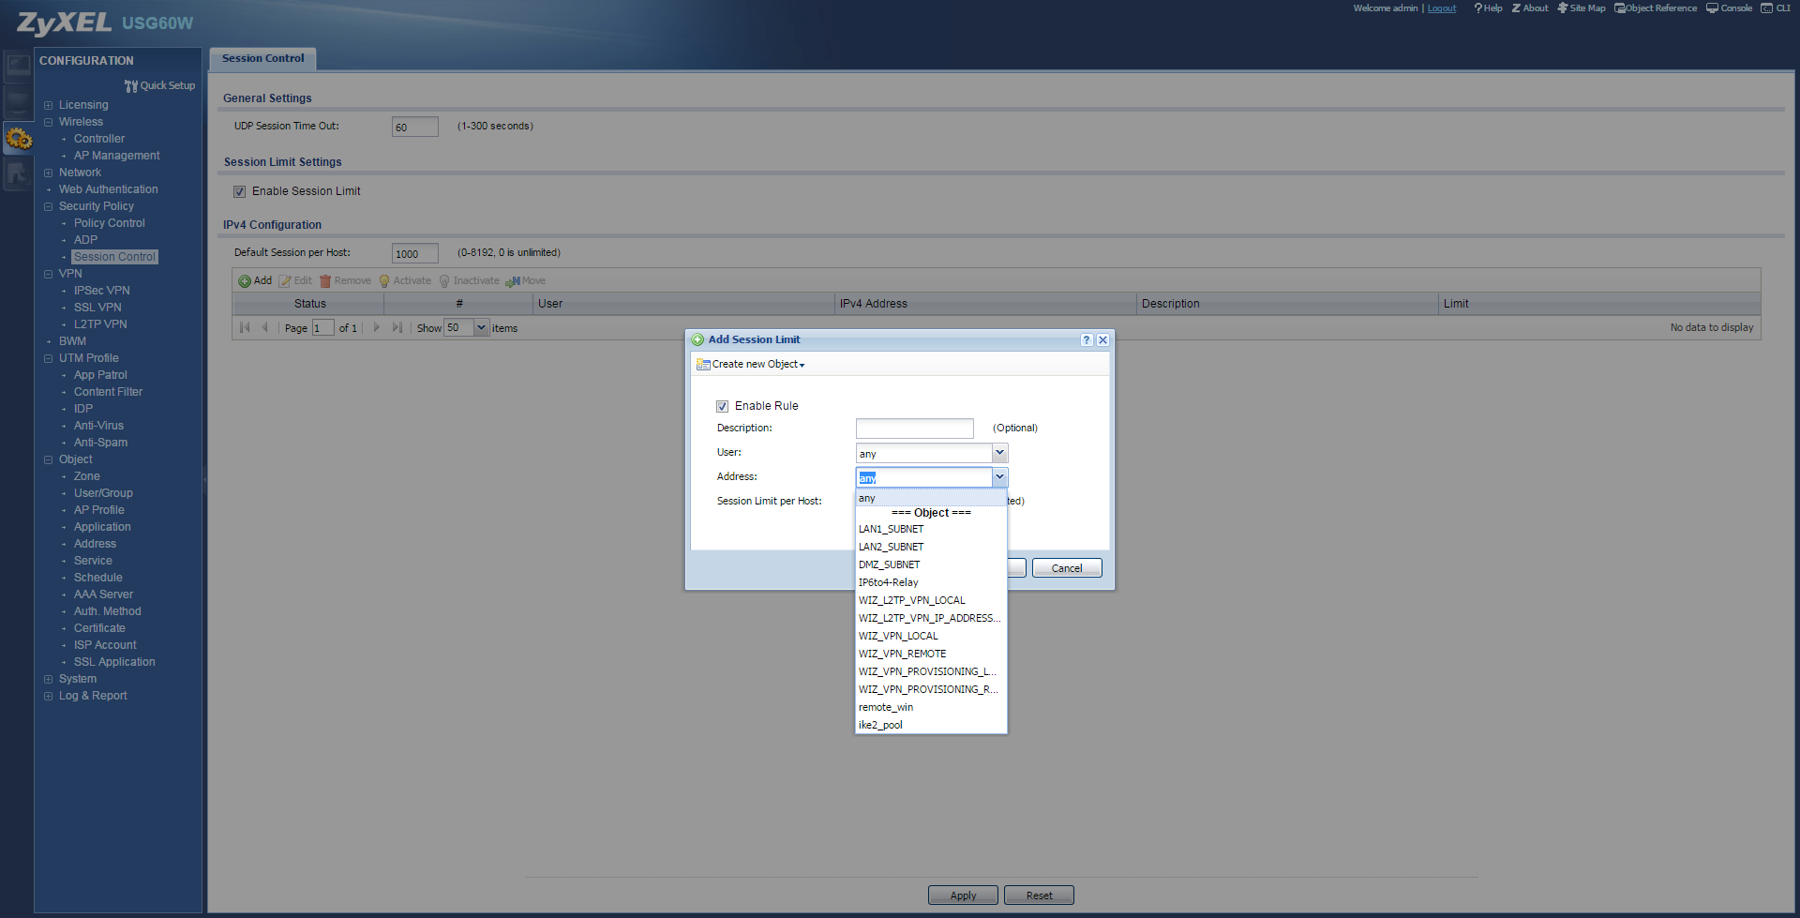Open the Configuration gear icon in sidebar

tap(19, 140)
